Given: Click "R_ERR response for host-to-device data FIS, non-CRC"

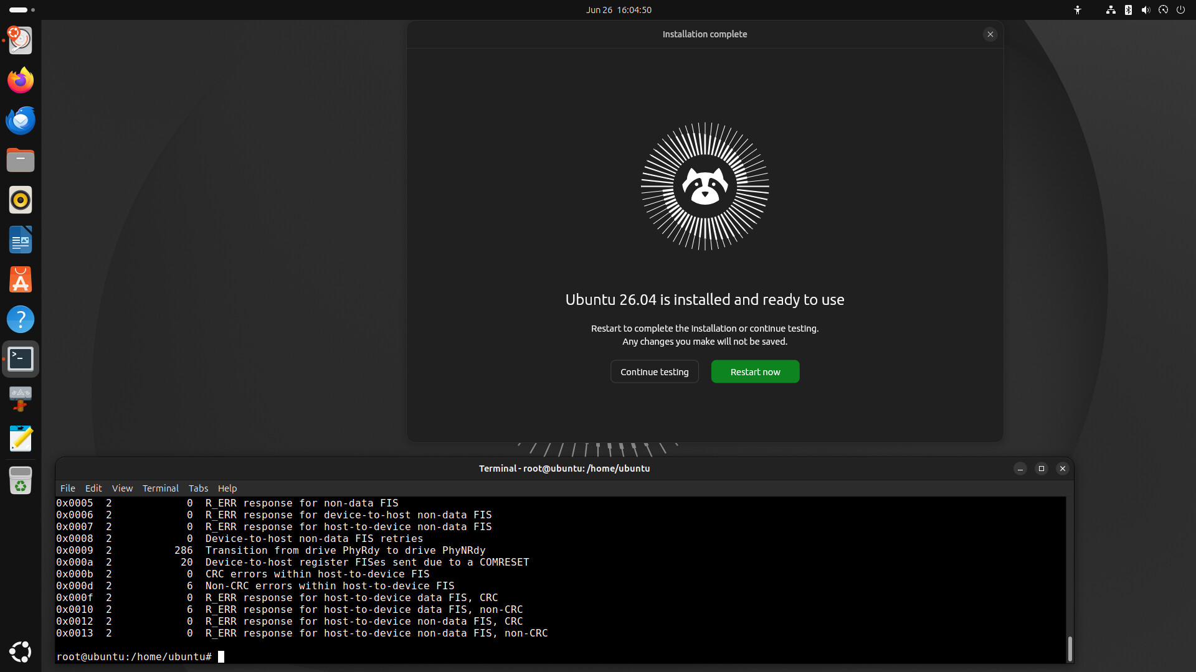Looking at the screenshot, I should 364,610.
